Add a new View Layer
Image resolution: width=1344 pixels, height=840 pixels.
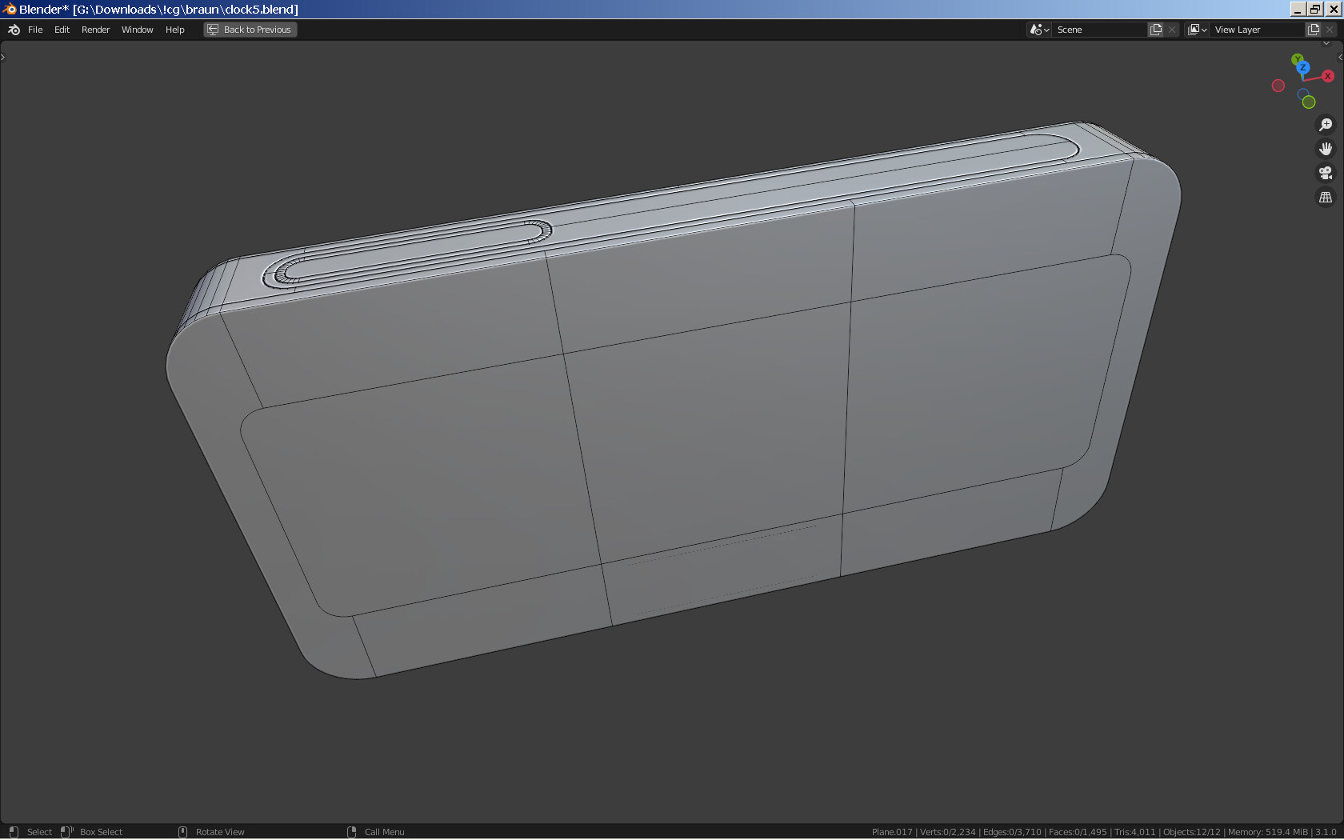pos(1314,30)
